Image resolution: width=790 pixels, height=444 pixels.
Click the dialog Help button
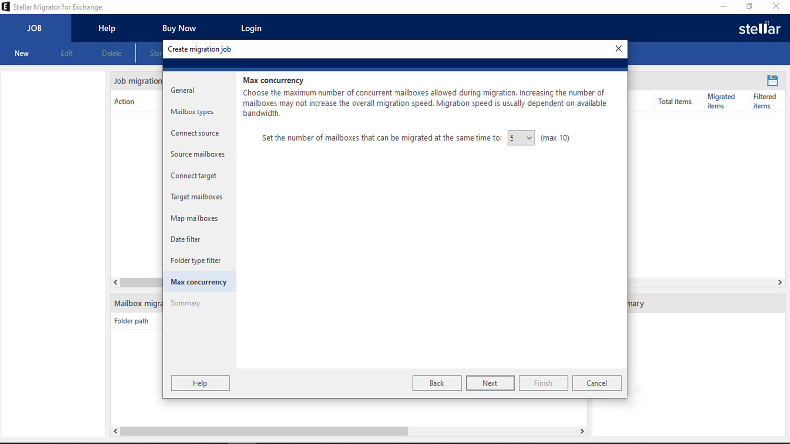tap(200, 383)
